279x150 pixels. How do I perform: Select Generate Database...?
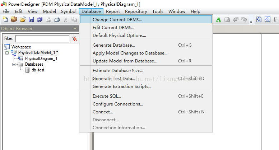pos(146,45)
